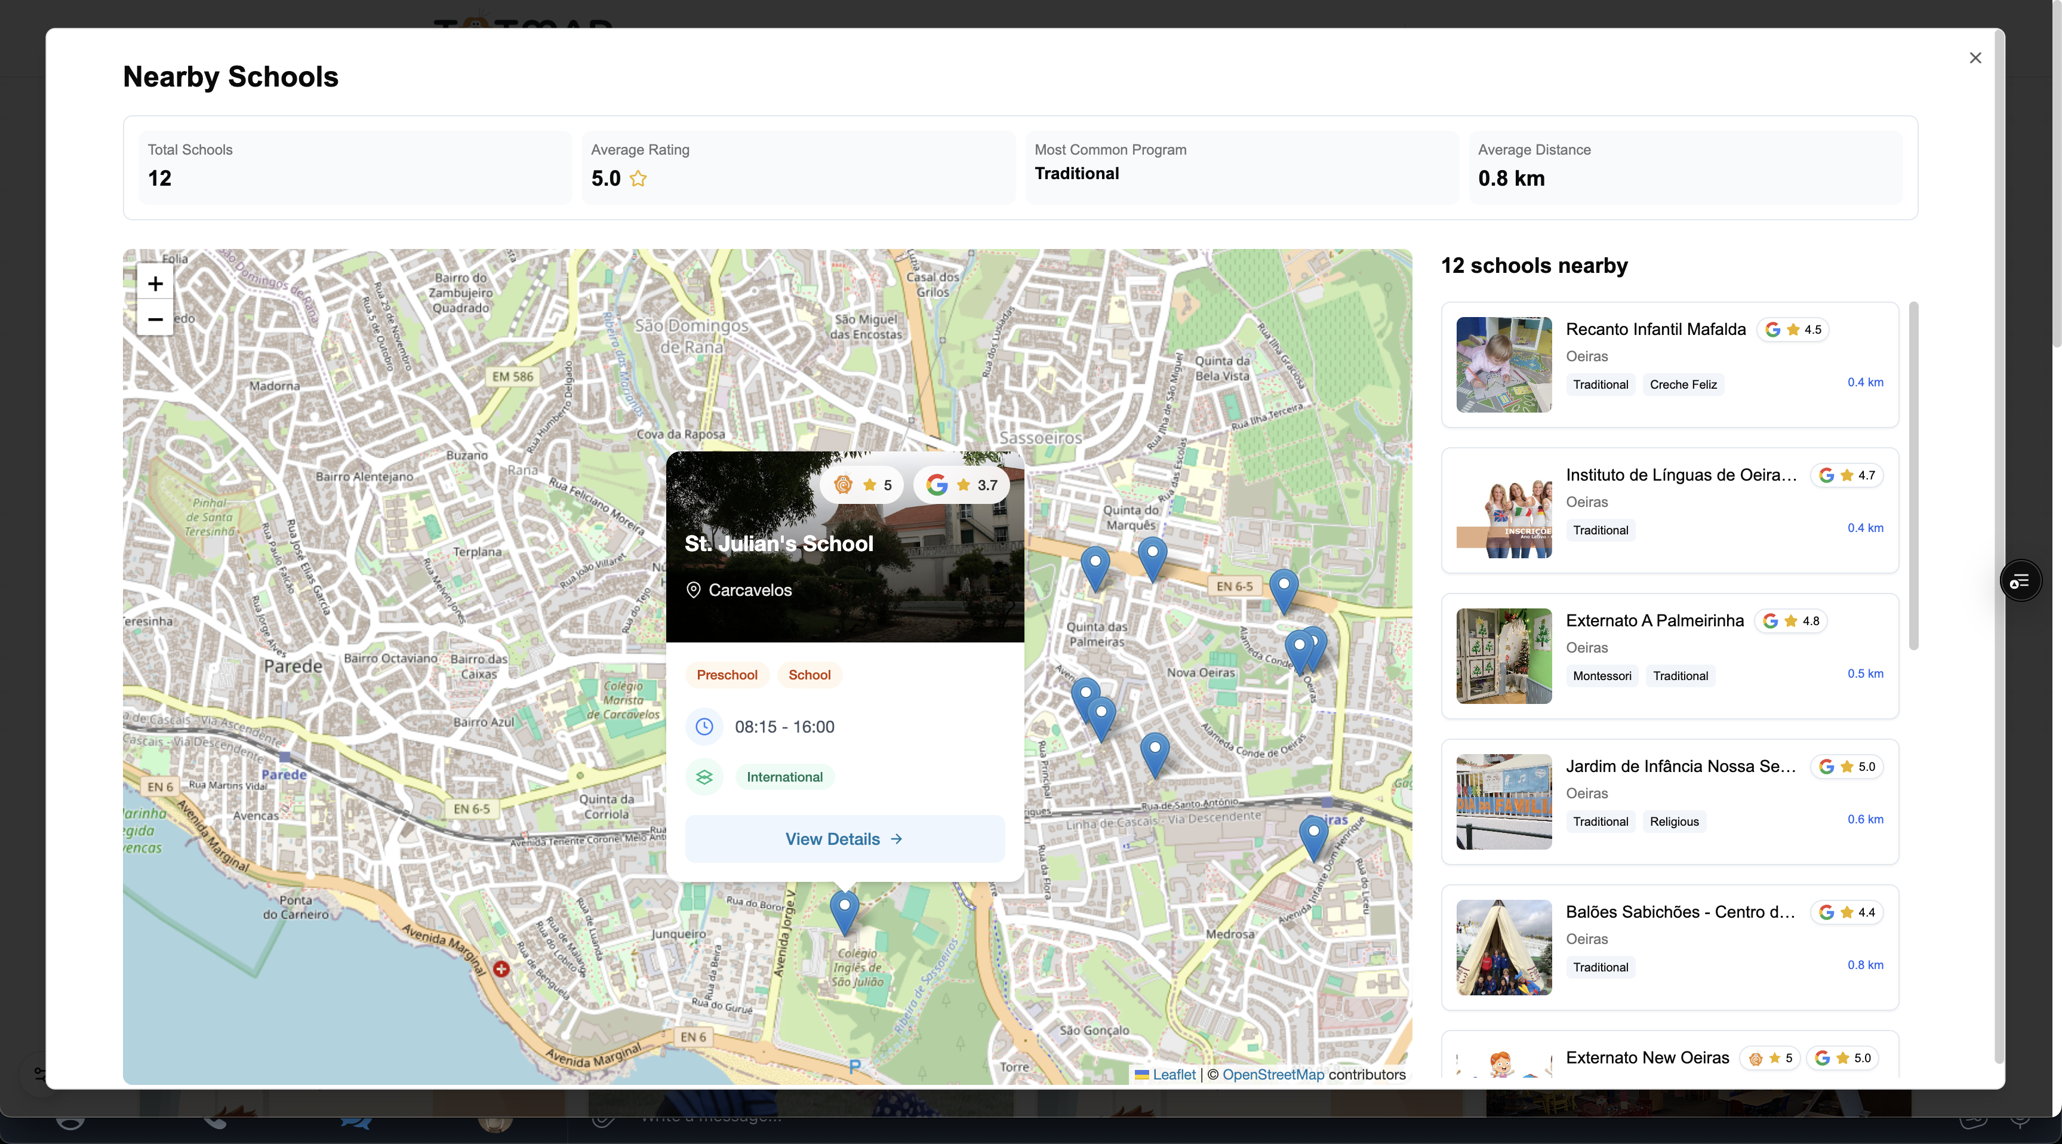The height and width of the screenshot is (1144, 2062).
Task: Click Externato A Palmeirinha thumbnail image
Action: pyautogui.click(x=1503, y=656)
